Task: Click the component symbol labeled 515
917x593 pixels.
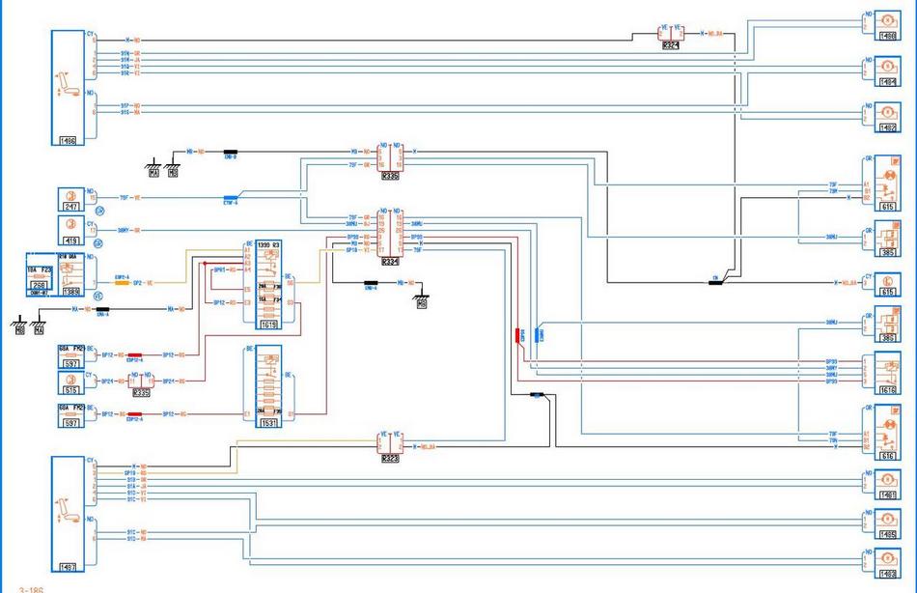Action: [70, 381]
